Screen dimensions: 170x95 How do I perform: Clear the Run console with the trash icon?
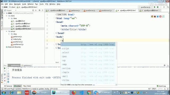(8, 82)
